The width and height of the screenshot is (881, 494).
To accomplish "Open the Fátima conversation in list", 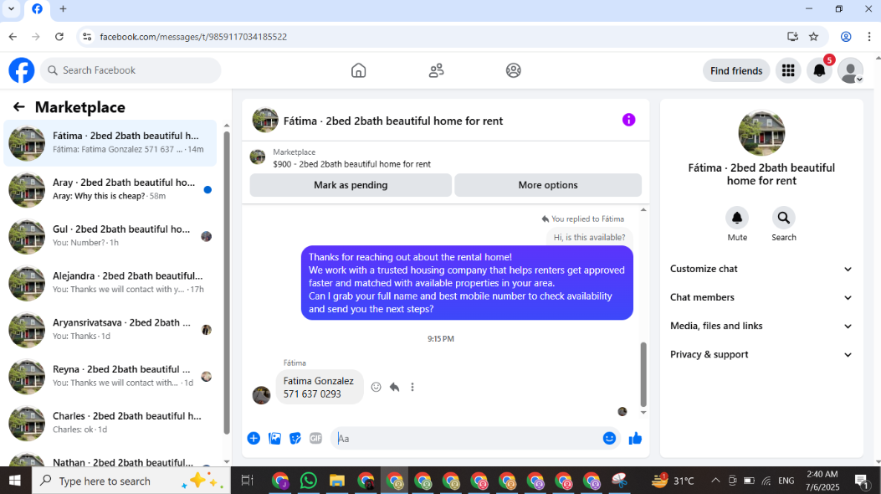I will (x=110, y=142).
